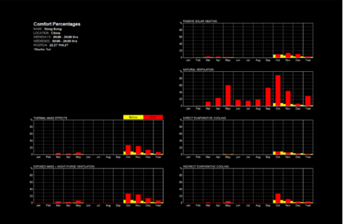The height and width of the screenshot is (224, 343).
Task: Click the Hong Kong name value
Action: pyautogui.click(x=53, y=29)
